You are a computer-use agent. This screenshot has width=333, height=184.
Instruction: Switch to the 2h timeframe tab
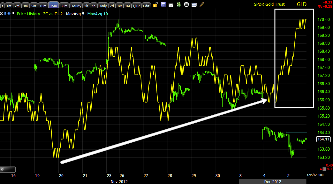point(86,5)
